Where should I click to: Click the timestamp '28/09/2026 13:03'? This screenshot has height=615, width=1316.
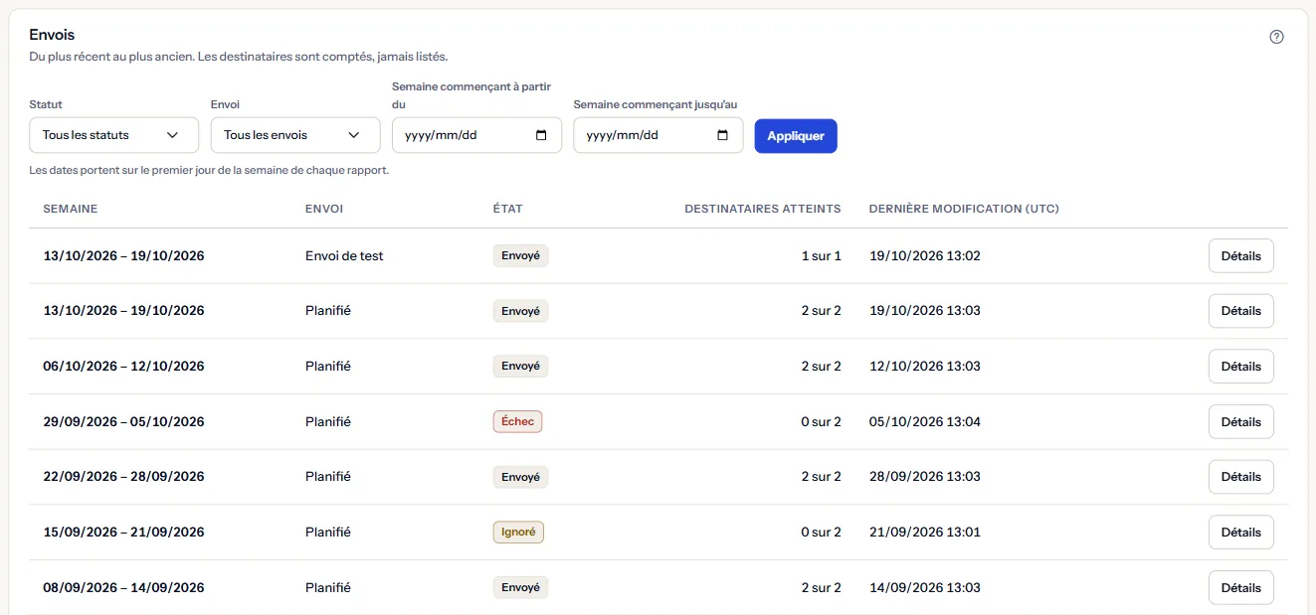(x=925, y=477)
